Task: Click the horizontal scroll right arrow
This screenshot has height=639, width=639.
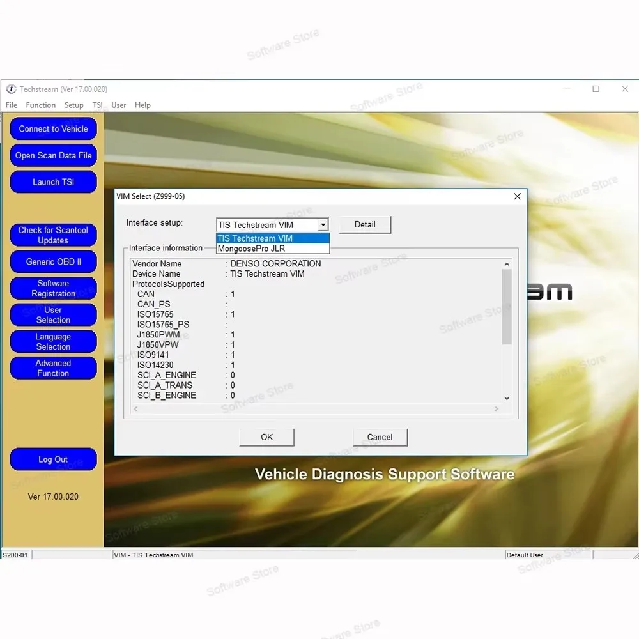Action: pyautogui.click(x=496, y=408)
